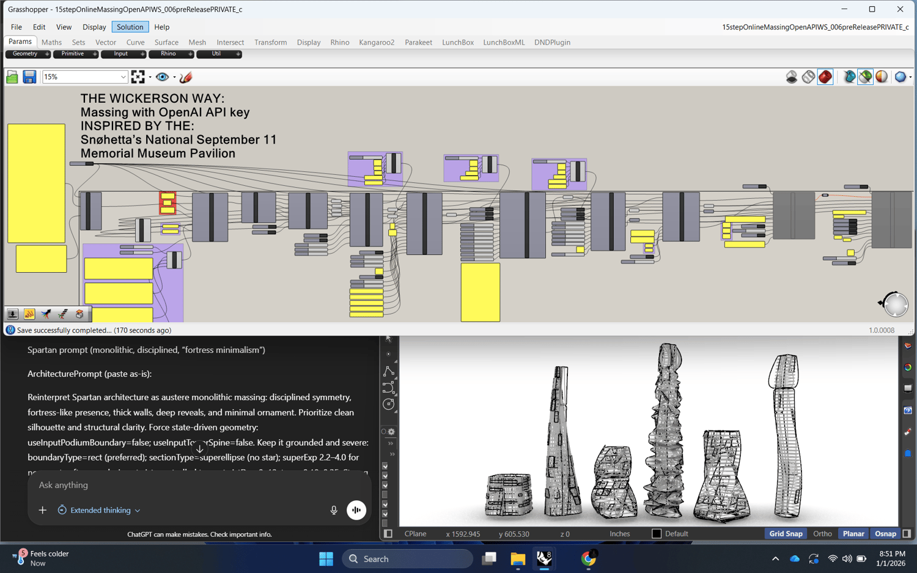Open the Display menu in the menu bar

pyautogui.click(x=94, y=27)
